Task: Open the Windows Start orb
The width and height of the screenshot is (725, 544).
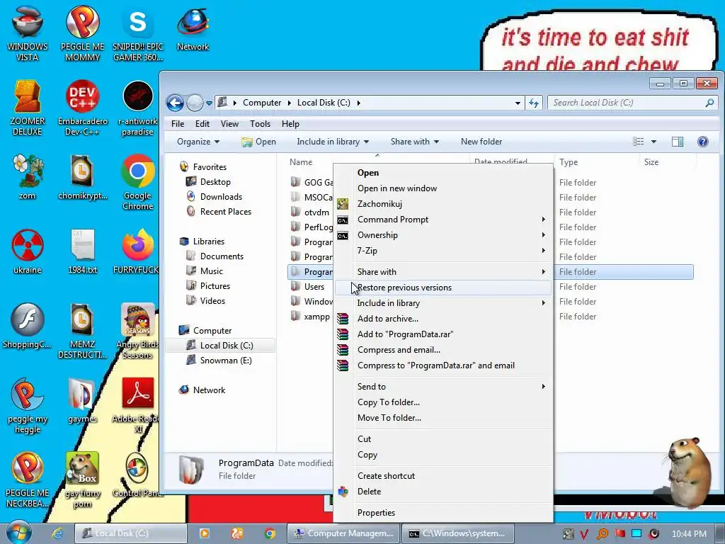Action: coord(18,533)
